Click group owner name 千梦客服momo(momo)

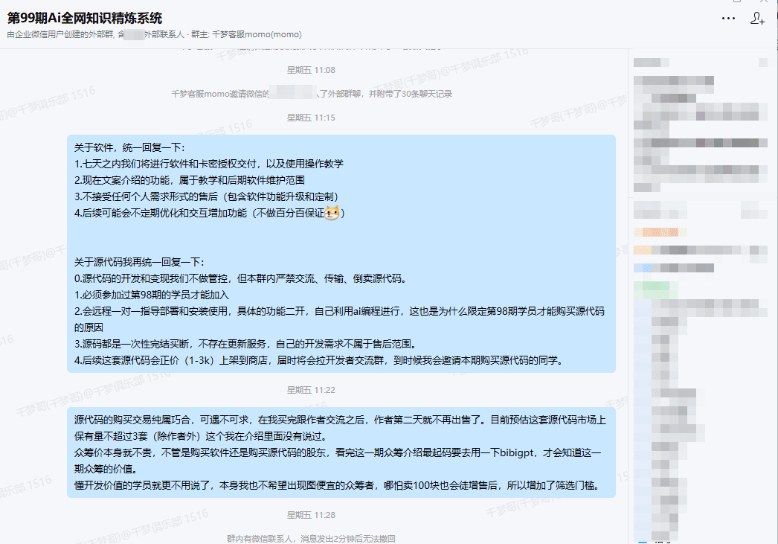[x=257, y=34]
